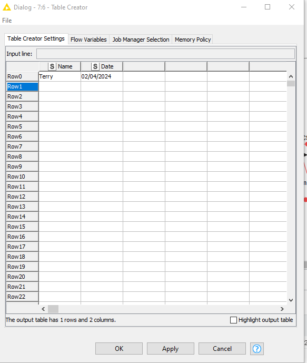Click the help question mark icon
The width and height of the screenshot is (307, 363).
click(257, 349)
